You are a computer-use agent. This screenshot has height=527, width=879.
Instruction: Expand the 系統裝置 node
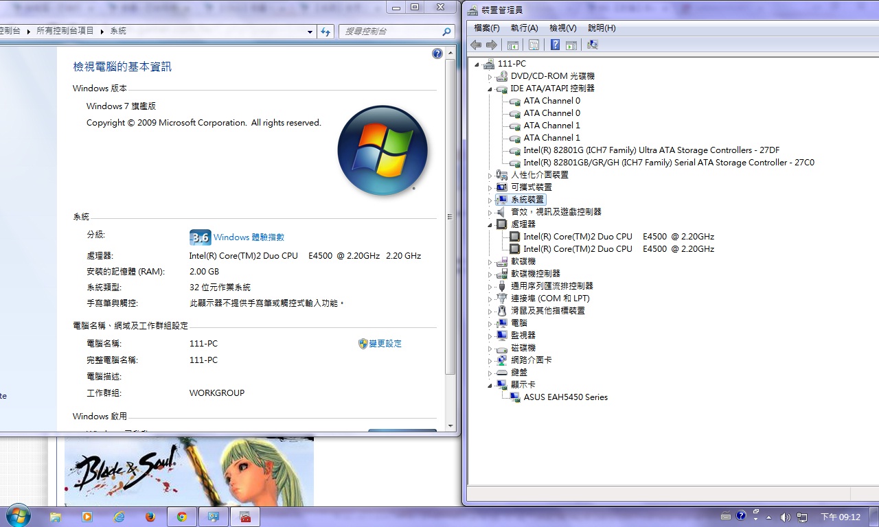click(x=490, y=200)
